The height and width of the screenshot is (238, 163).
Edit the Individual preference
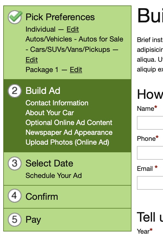73,29
